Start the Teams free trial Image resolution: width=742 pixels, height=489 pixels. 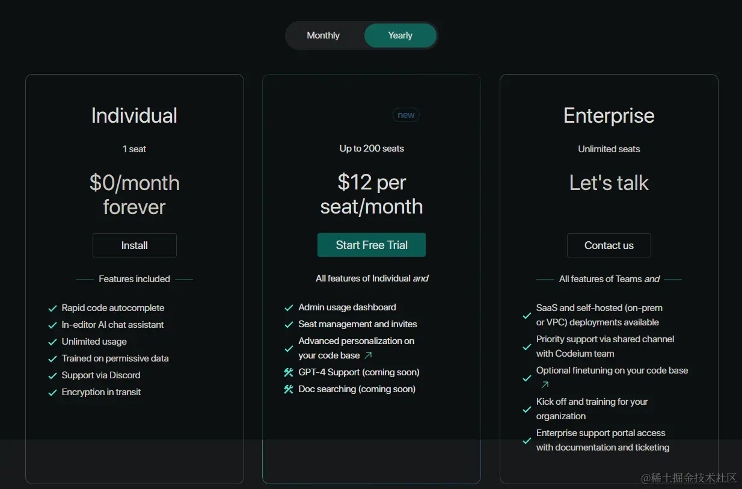coord(372,245)
